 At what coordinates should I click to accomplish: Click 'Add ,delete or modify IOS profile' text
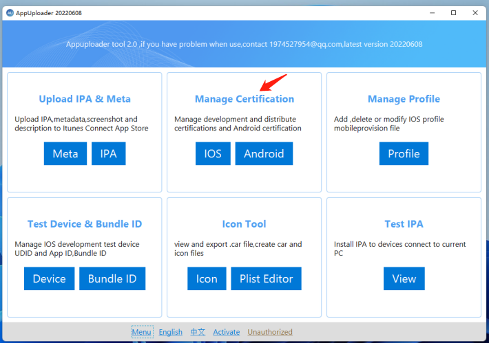[389, 124]
